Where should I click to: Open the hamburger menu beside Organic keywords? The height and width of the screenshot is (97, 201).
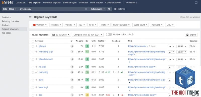coord(30,17)
